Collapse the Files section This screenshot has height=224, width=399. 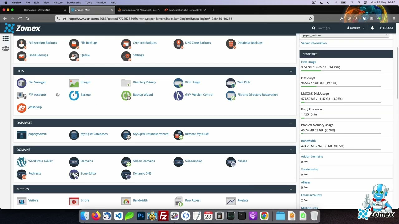(x=291, y=71)
